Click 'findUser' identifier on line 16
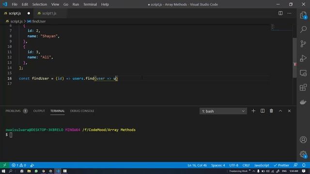Image resolution: width=310 pixels, height=174 pixels. (x=40, y=78)
